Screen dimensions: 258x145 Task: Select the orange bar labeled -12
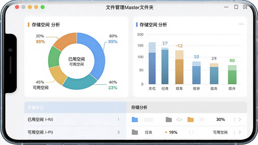tap(179, 67)
